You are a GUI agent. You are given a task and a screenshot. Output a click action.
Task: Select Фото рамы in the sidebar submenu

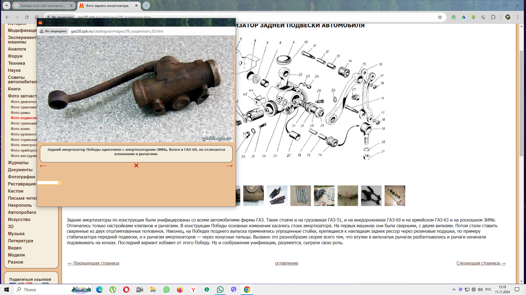point(21,113)
